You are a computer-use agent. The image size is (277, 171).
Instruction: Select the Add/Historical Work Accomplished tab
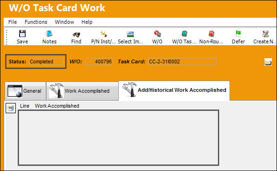tap(174, 90)
